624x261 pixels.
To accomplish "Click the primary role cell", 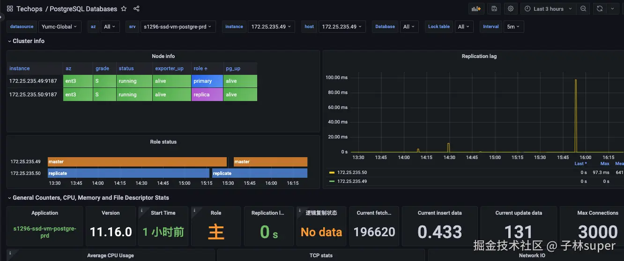I will click(x=207, y=81).
